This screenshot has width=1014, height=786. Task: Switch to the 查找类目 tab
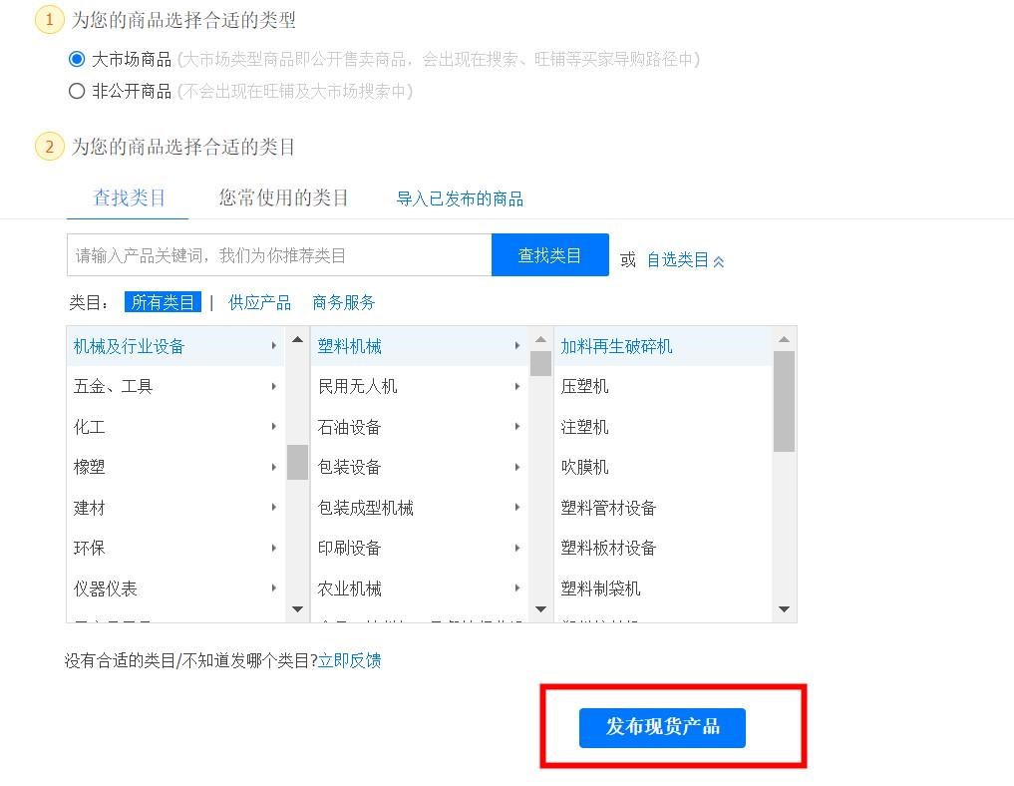[x=129, y=197]
